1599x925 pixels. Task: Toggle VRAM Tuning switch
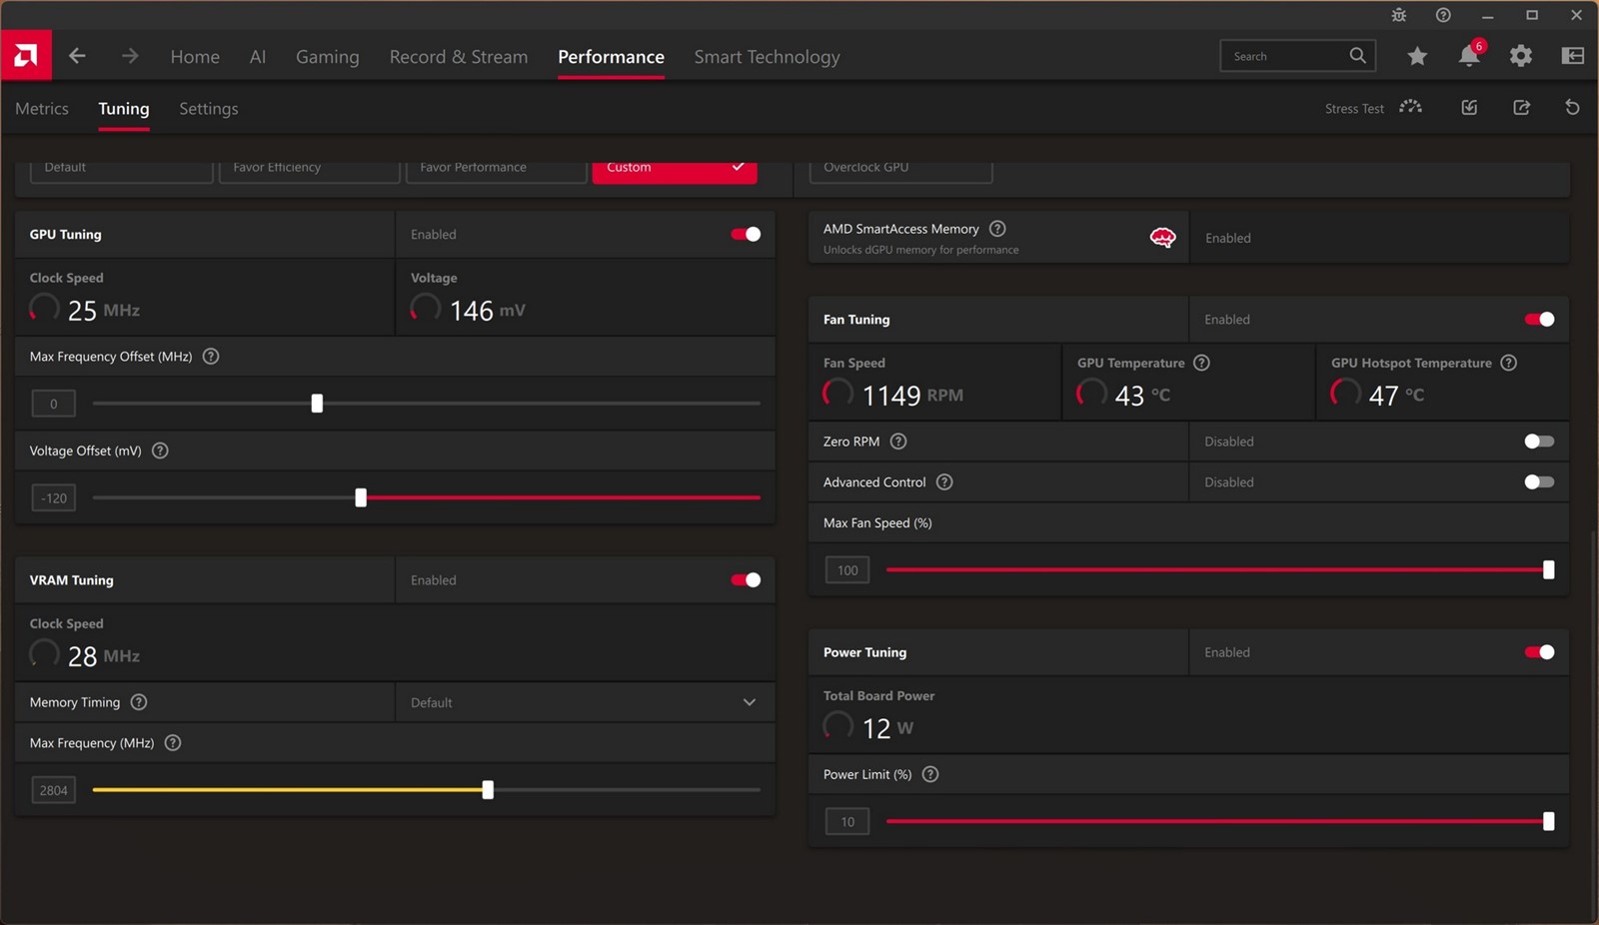point(746,580)
